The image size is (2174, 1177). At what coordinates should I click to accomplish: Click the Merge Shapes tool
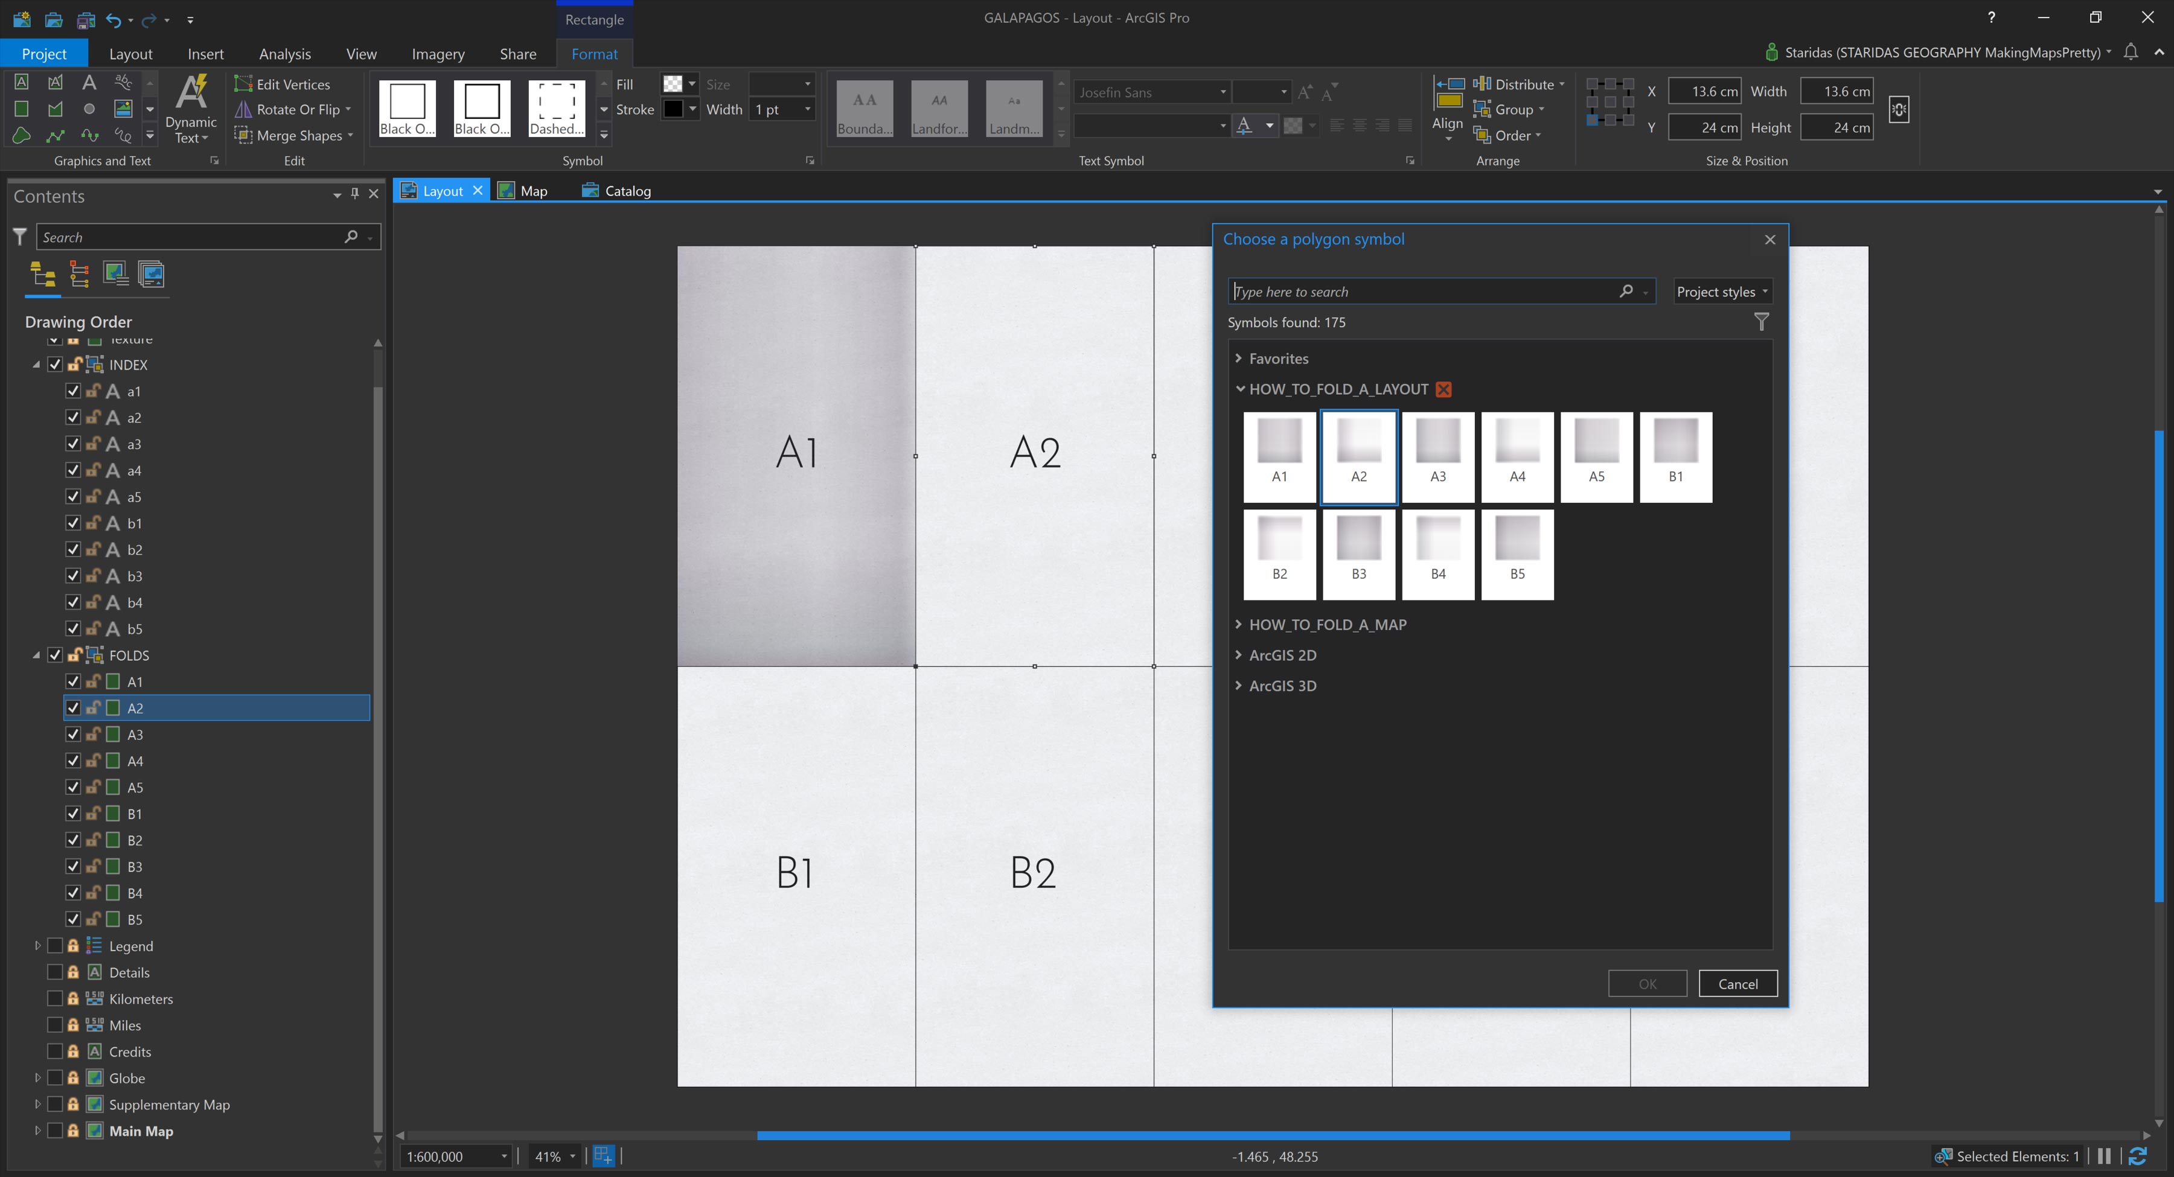coord(293,135)
